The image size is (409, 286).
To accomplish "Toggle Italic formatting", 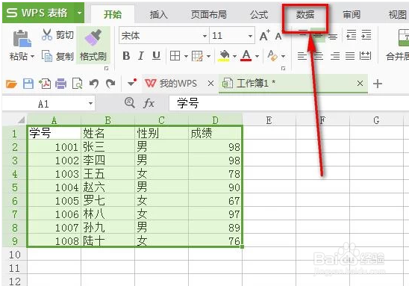I will pyautogui.click(x=141, y=55).
